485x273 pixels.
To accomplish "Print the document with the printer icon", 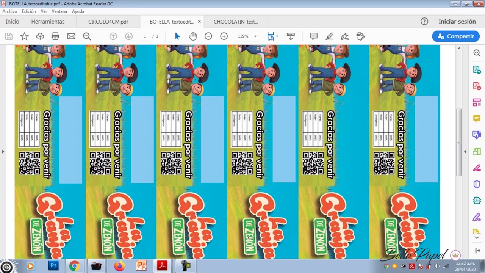I will tap(55, 36).
